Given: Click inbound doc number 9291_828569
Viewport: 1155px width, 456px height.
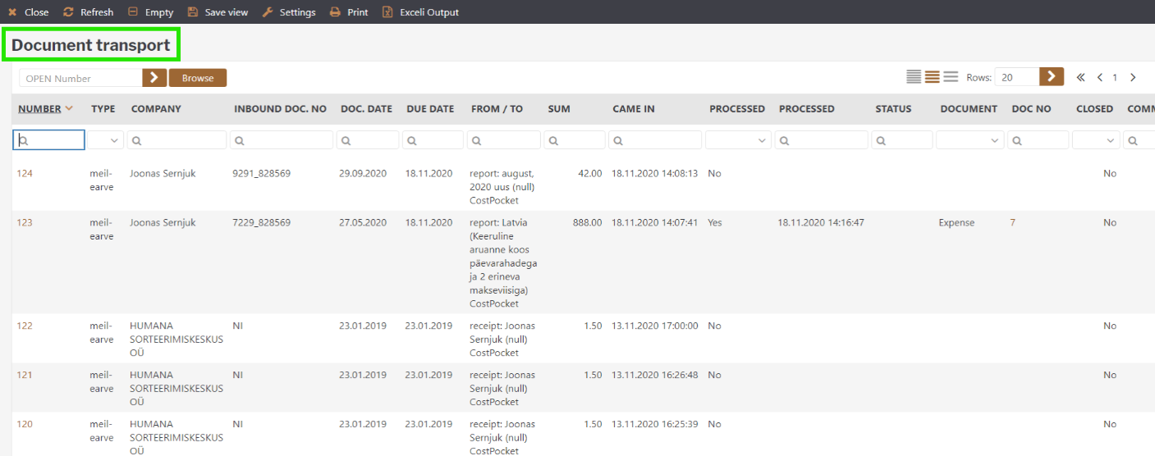Looking at the screenshot, I should [262, 173].
